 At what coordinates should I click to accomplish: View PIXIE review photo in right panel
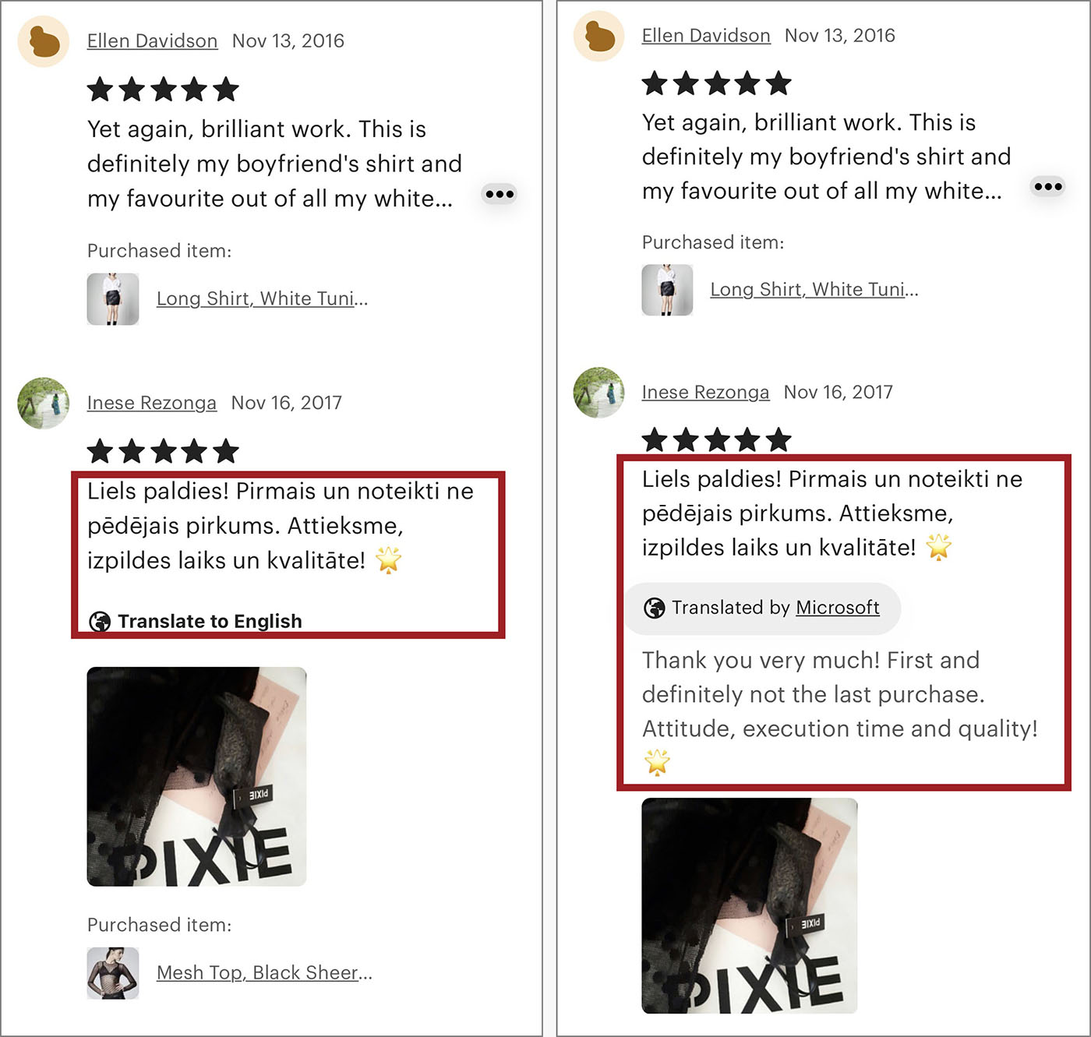click(x=750, y=905)
